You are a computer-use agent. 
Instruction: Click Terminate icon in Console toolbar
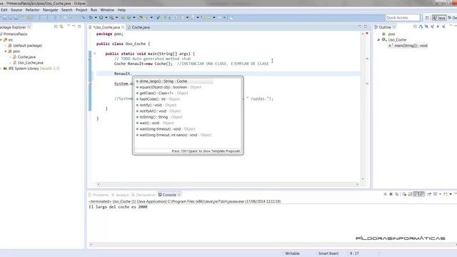click(385, 194)
